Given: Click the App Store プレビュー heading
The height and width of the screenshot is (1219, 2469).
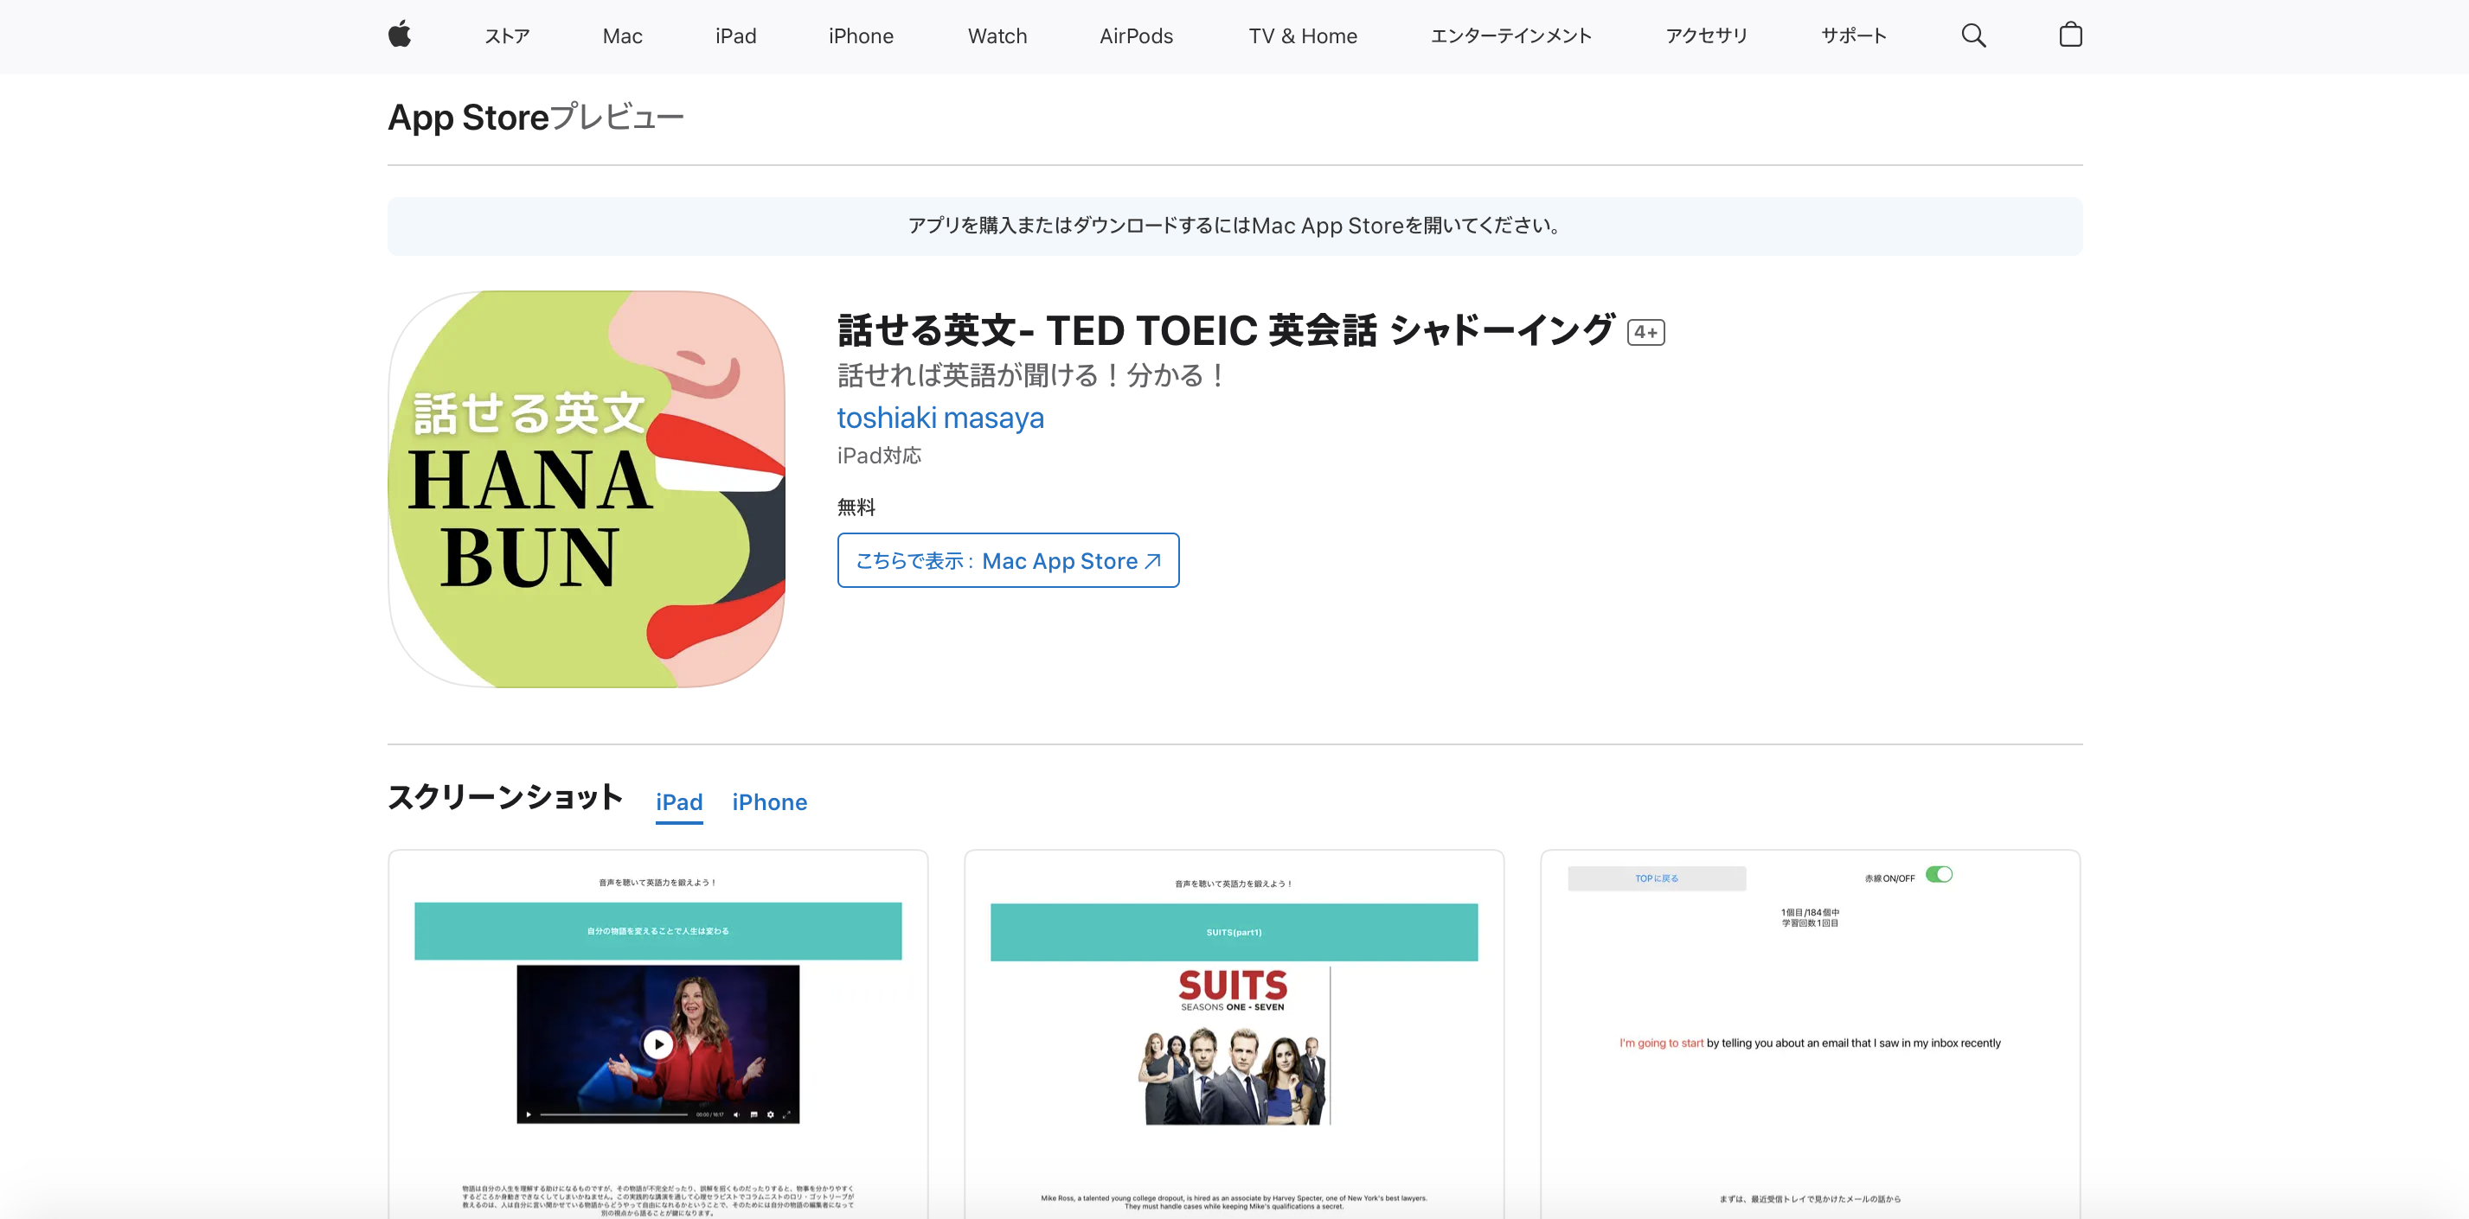Looking at the screenshot, I should pyautogui.click(x=535, y=118).
